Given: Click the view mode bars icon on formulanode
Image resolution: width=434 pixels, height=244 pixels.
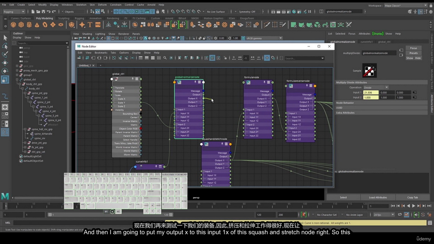Looking at the screenshot, I should pos(269,82).
